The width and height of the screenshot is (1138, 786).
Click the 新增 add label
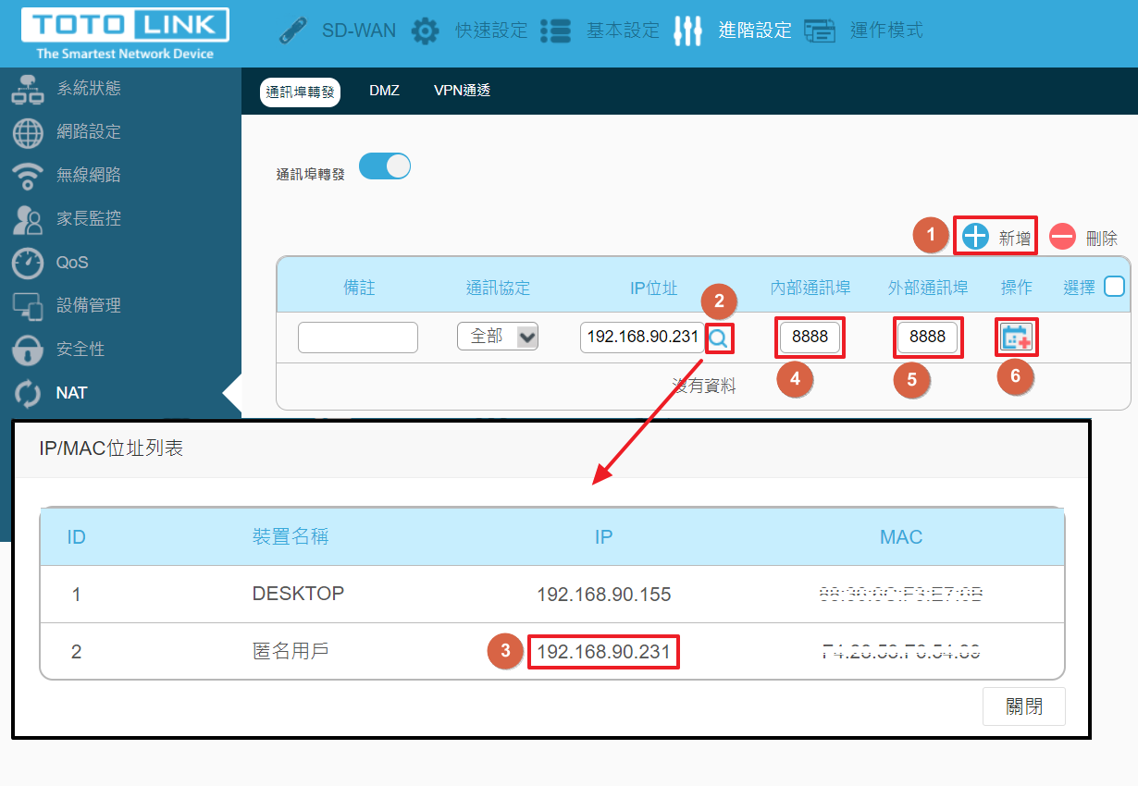click(1015, 239)
